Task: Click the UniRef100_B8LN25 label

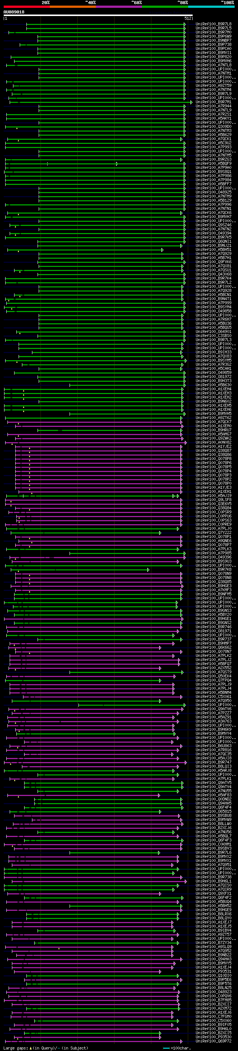Action: (x=213, y=988)
